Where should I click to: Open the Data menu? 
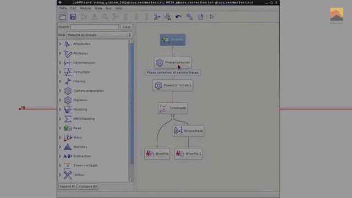click(x=63, y=8)
